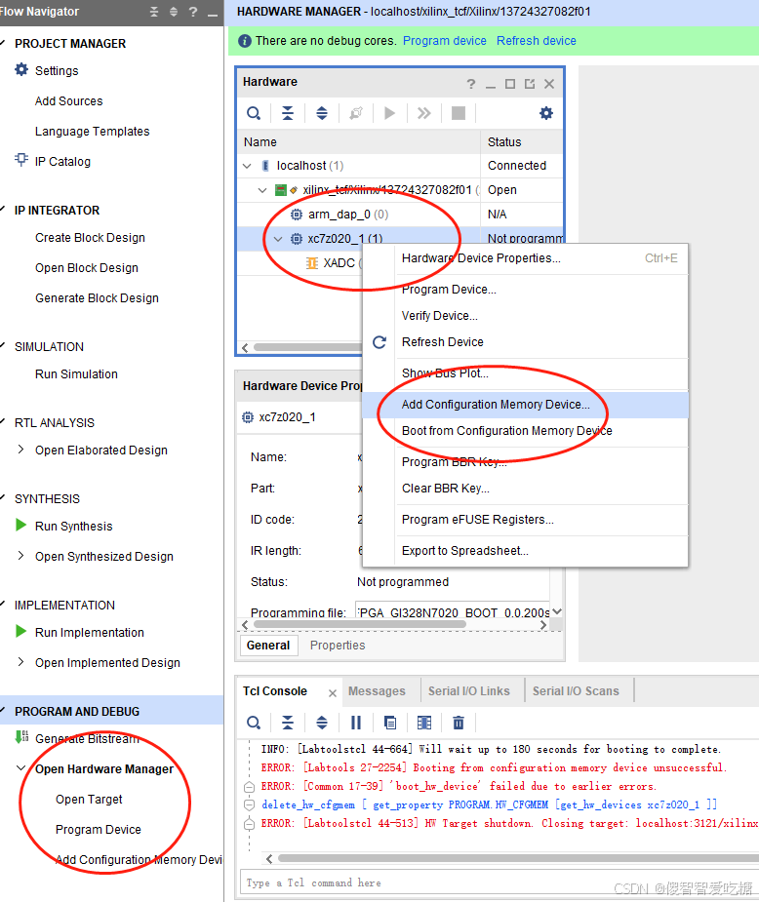Expand all Tcl Console messages
759x902 pixels.
pos(322,724)
